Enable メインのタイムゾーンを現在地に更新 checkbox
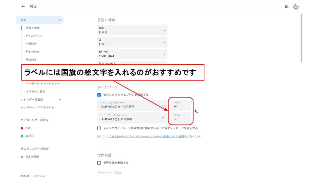Viewport: 319px width, 179px height. point(99,128)
